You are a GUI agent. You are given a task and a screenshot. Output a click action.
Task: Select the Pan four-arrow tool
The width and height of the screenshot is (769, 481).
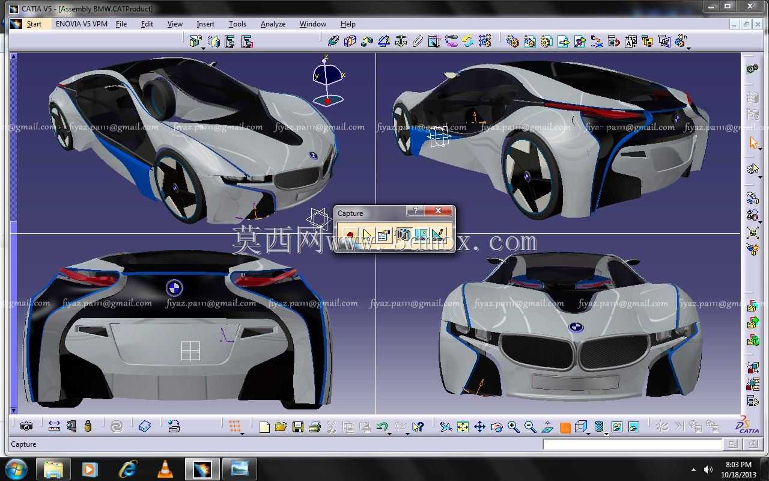point(479,427)
